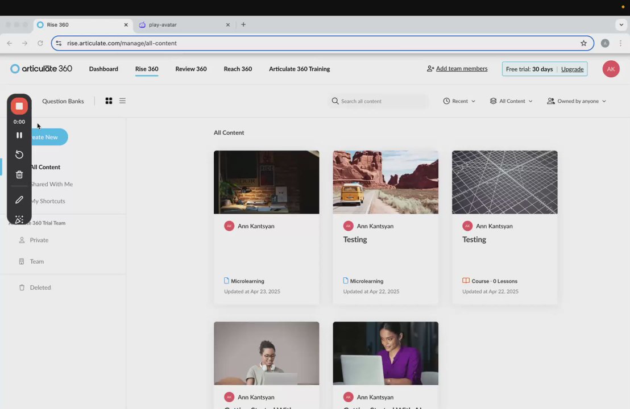The height and width of the screenshot is (409, 630).
Task: Click the Testing title on Course card
Action: tap(474, 240)
